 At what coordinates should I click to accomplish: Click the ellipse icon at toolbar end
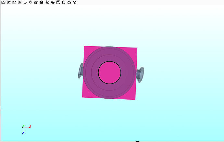click(75, 2)
